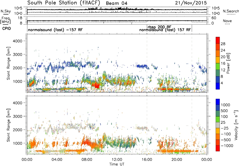239x166 pixels.
Task: Click the '20:00' time axis label
Action: click(x=177, y=160)
